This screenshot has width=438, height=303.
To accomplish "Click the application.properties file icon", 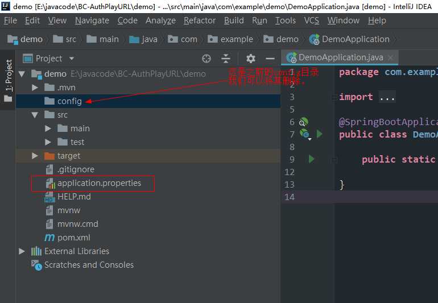I will (49, 184).
